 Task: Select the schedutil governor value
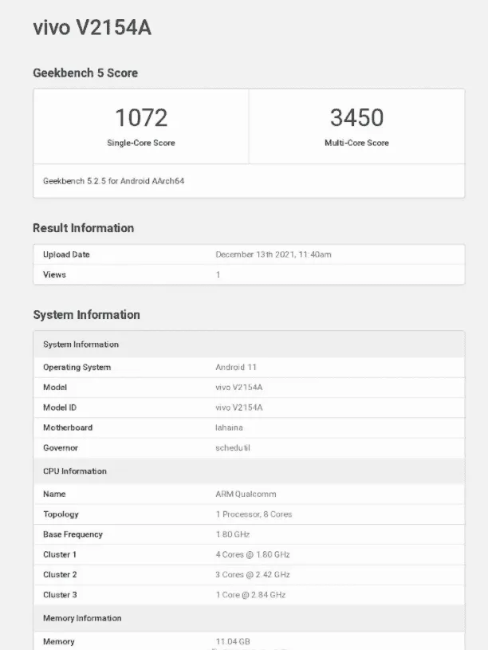pos(233,447)
